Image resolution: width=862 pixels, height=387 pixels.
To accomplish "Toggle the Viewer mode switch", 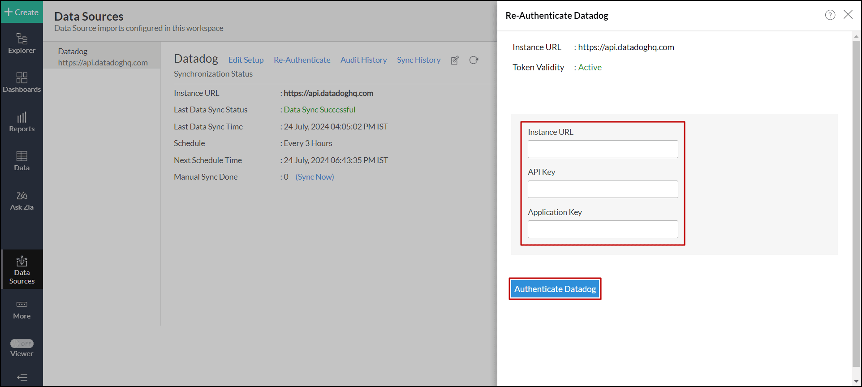I will pos(22,344).
